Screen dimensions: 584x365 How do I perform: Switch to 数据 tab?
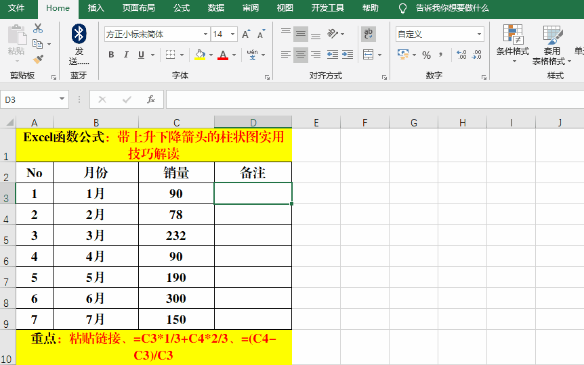tap(216, 8)
